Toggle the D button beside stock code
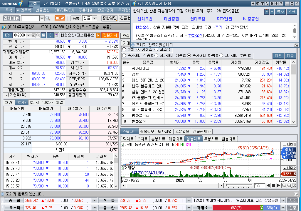Image resolution: width=301 pixels, height=211 pixels. tap(50, 35)
